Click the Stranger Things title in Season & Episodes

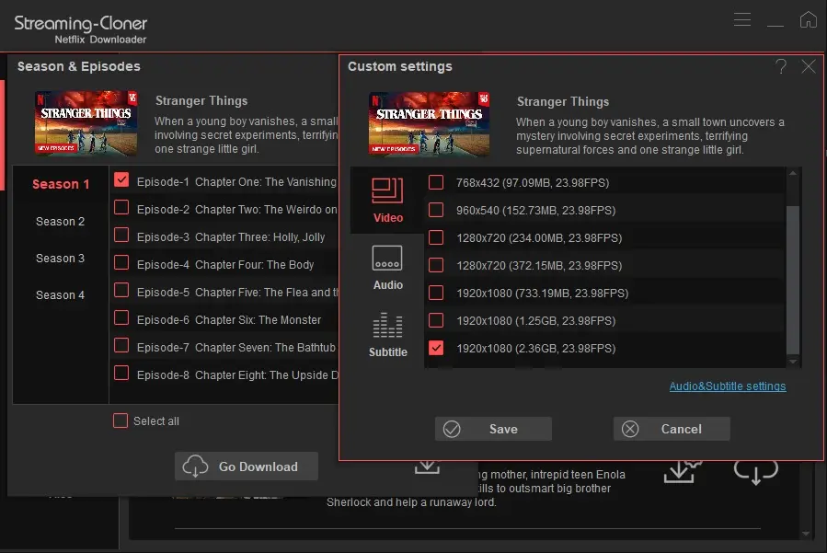tap(201, 101)
